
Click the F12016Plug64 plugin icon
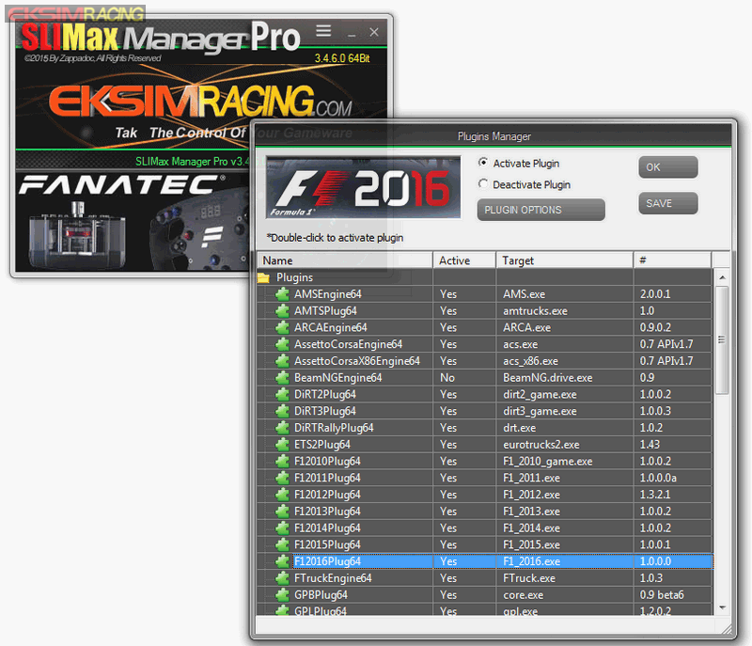[x=283, y=561]
